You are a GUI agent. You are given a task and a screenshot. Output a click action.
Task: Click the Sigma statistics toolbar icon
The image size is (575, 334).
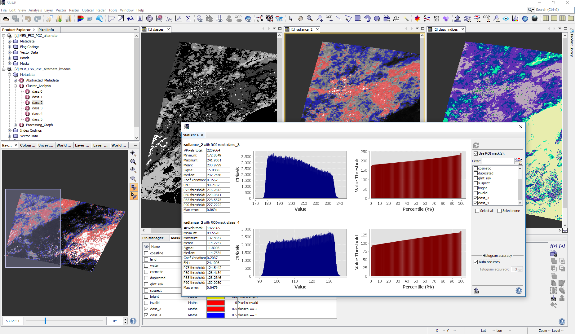188,19
